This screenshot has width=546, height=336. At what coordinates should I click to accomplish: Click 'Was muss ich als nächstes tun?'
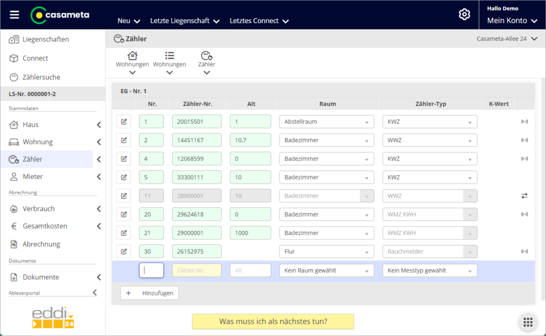click(273, 322)
